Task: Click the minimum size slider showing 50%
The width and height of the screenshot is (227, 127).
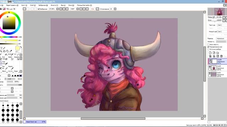Action: point(13,81)
